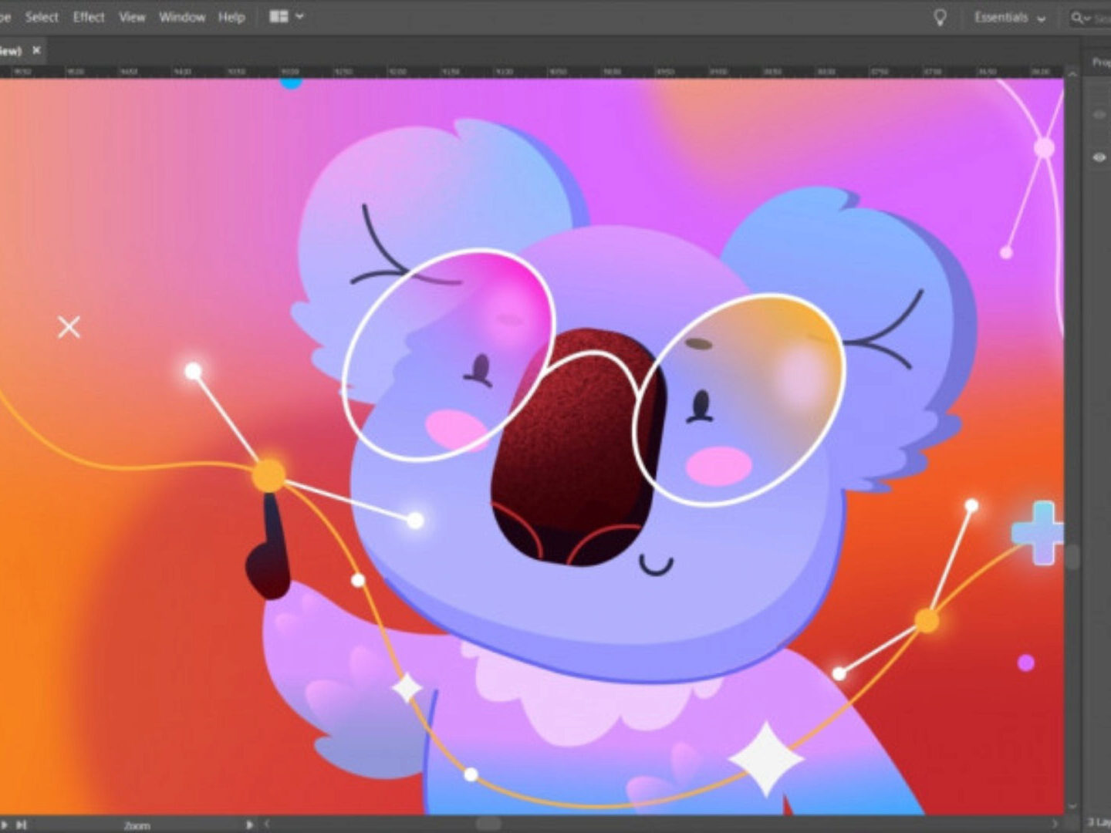Click the horizontal scrollbar thumb
The image size is (1111, 833).
pos(488,824)
